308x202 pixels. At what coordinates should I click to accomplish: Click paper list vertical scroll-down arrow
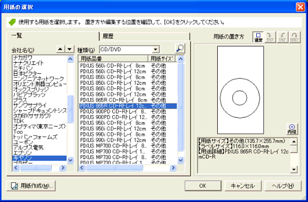[181, 160]
